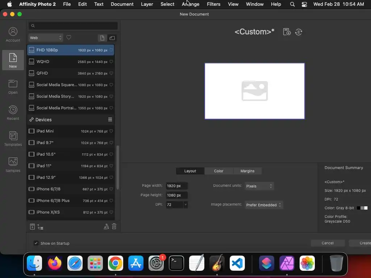The height and width of the screenshot is (278, 371).
Task: Click the document preview thumbnail
Action: [x=255, y=91]
